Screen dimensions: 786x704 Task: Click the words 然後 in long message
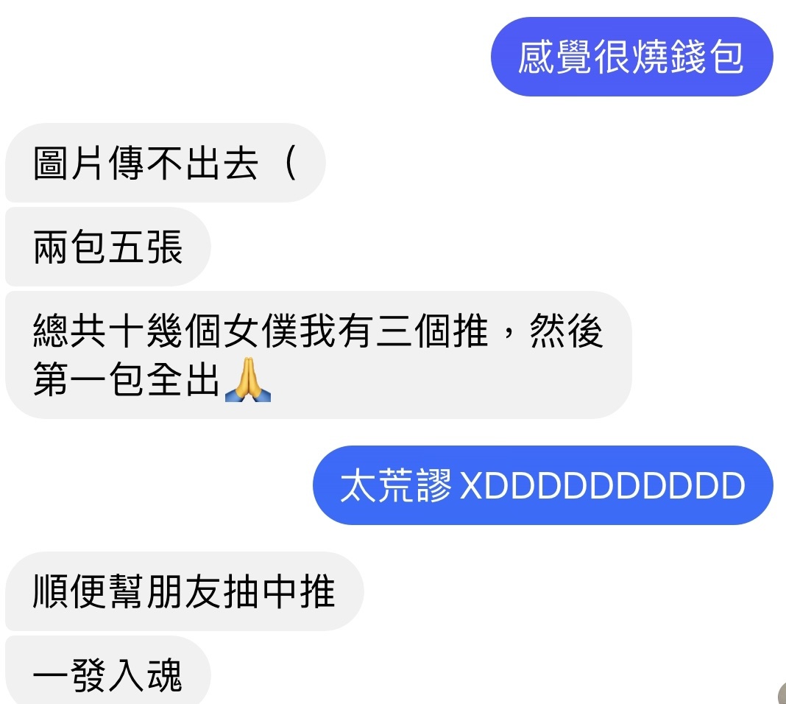coord(567,331)
